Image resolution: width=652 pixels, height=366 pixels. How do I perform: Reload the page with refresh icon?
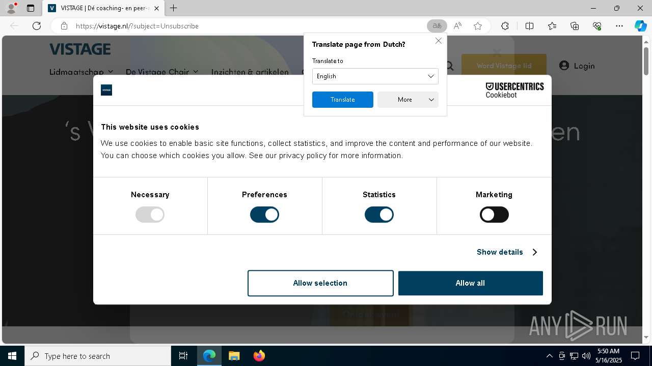[37, 26]
